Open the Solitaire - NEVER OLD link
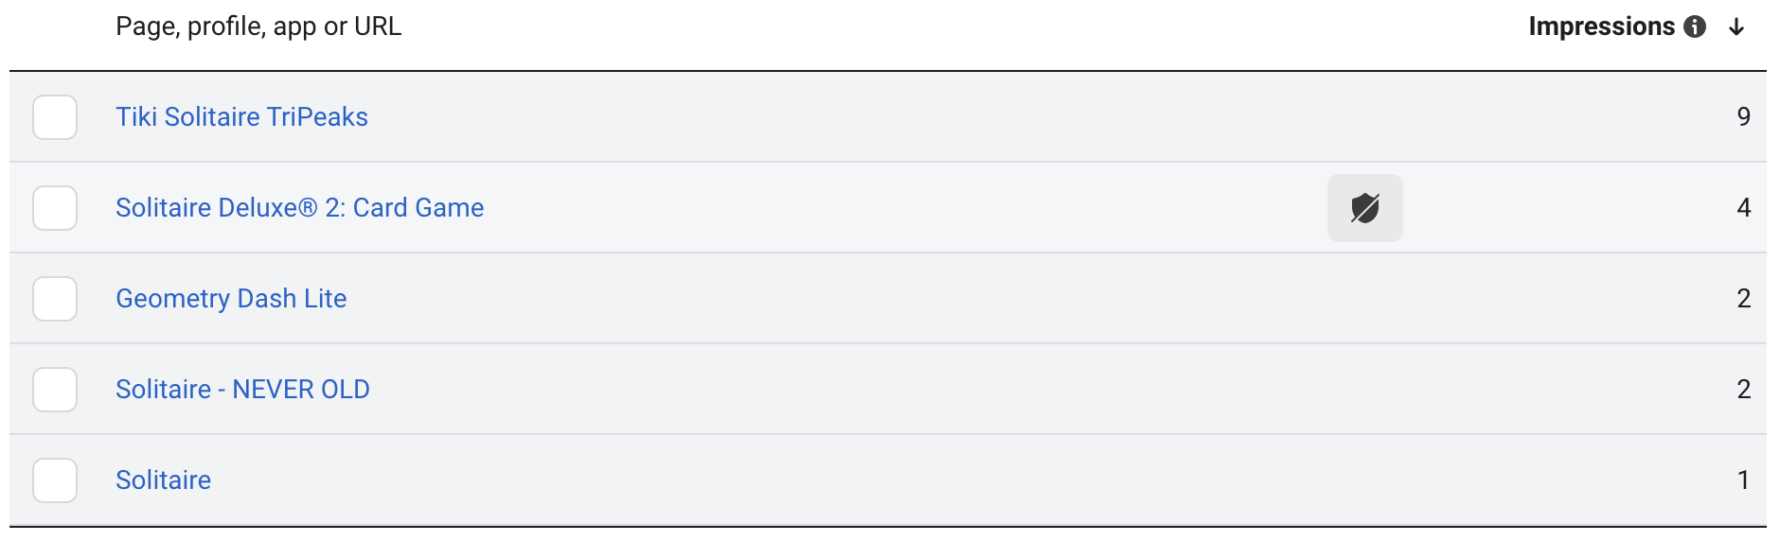Screen dimensions: 1780x541 (242, 390)
